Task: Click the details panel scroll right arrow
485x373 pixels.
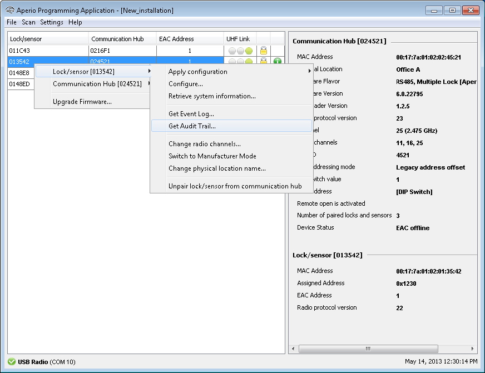Action: pyautogui.click(x=472, y=349)
